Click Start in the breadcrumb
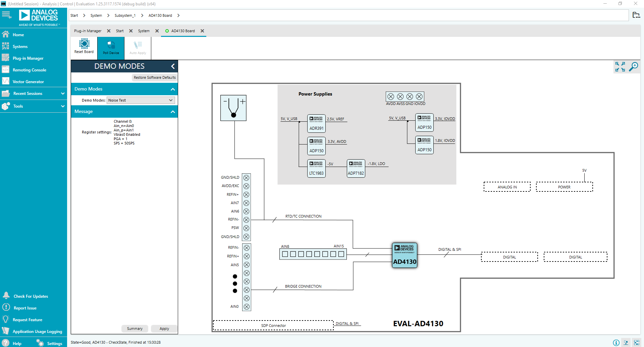Image resolution: width=644 pixels, height=347 pixels. point(74,15)
